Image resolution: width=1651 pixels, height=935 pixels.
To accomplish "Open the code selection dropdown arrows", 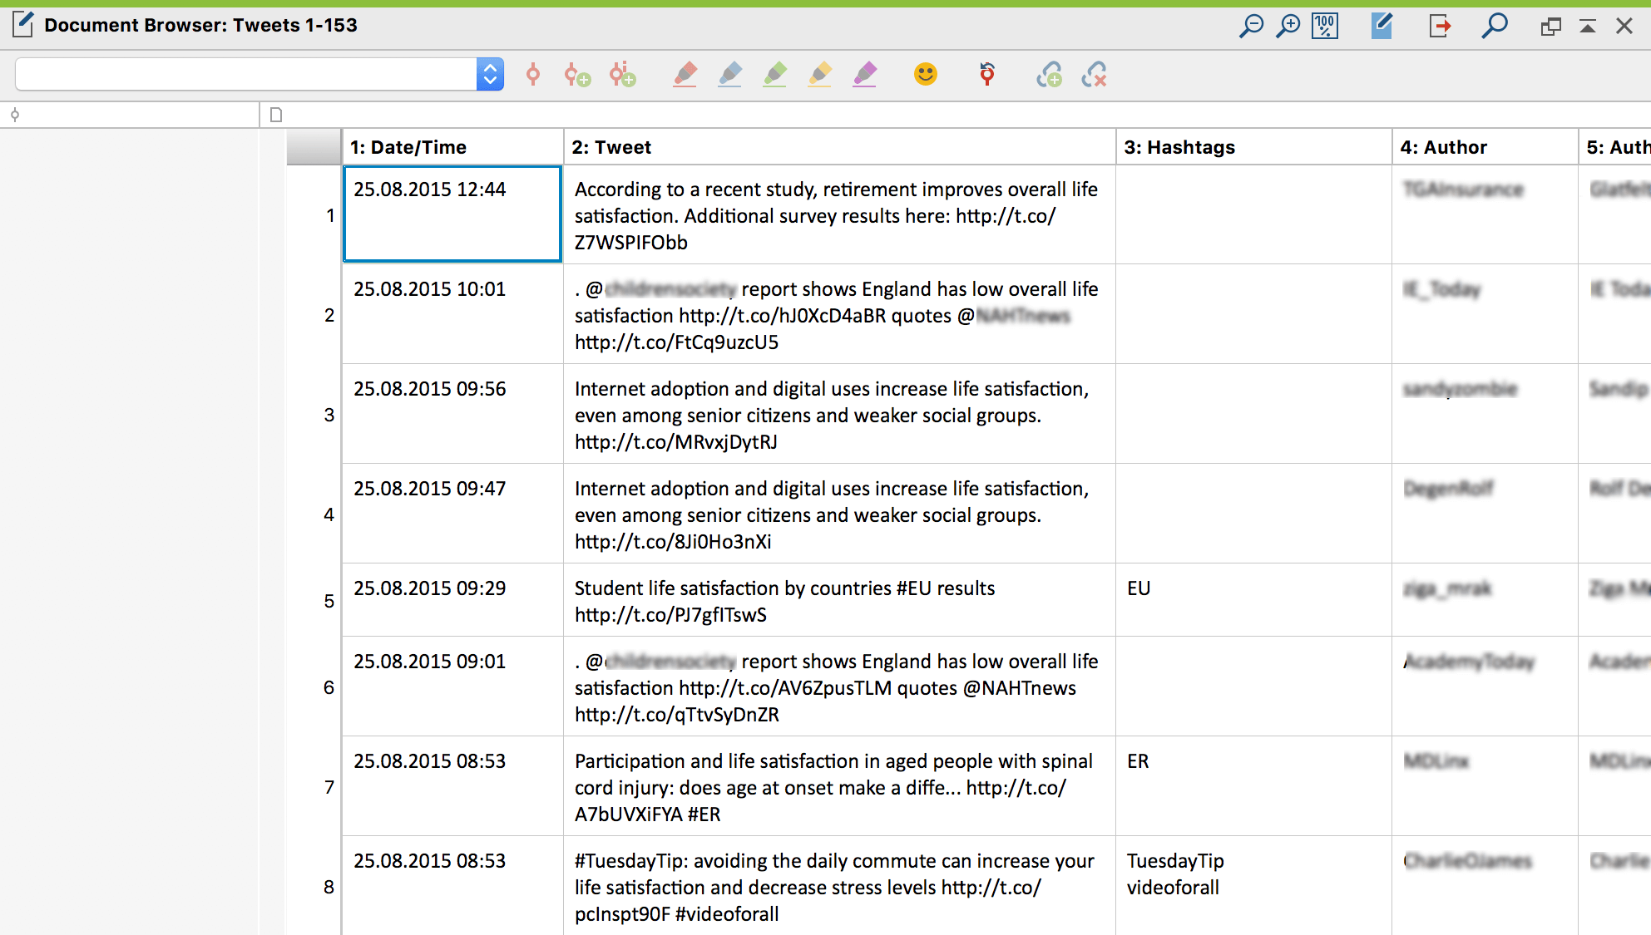I will [490, 75].
